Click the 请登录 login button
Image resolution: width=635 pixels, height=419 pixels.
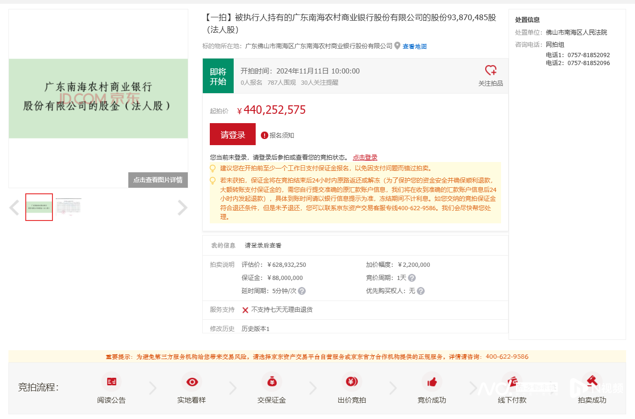pyautogui.click(x=232, y=134)
